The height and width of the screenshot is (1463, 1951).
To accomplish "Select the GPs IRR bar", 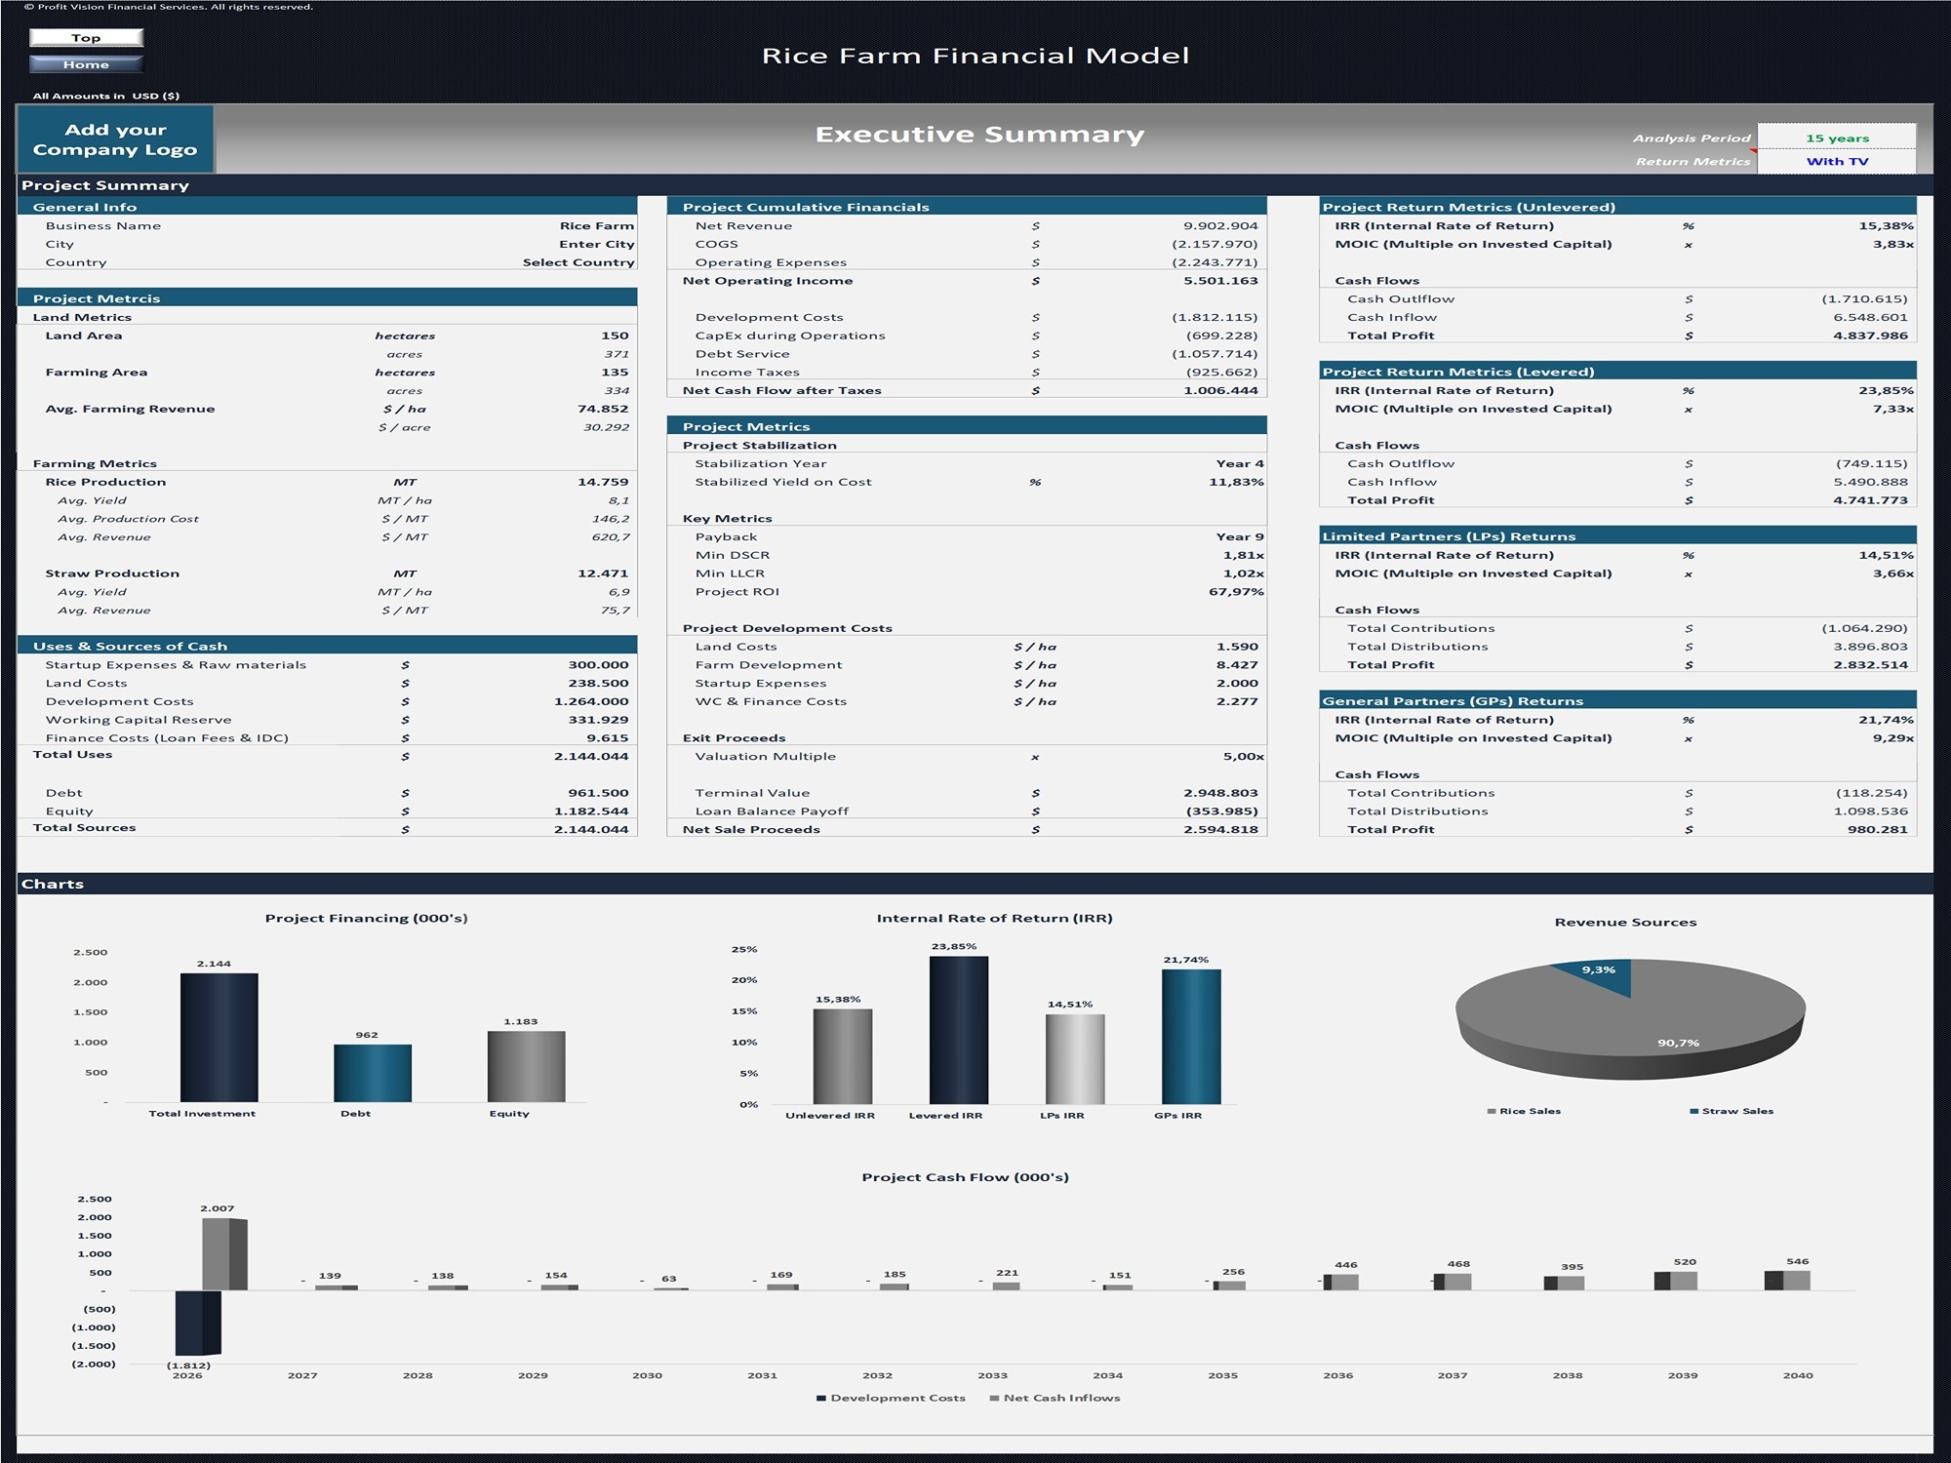I will click(x=1191, y=1037).
